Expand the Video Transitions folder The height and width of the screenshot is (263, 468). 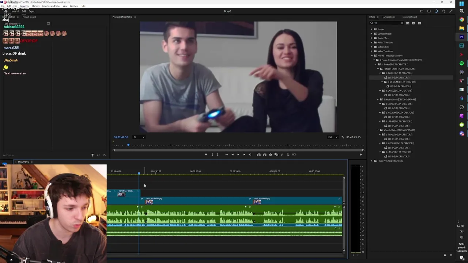click(371, 51)
